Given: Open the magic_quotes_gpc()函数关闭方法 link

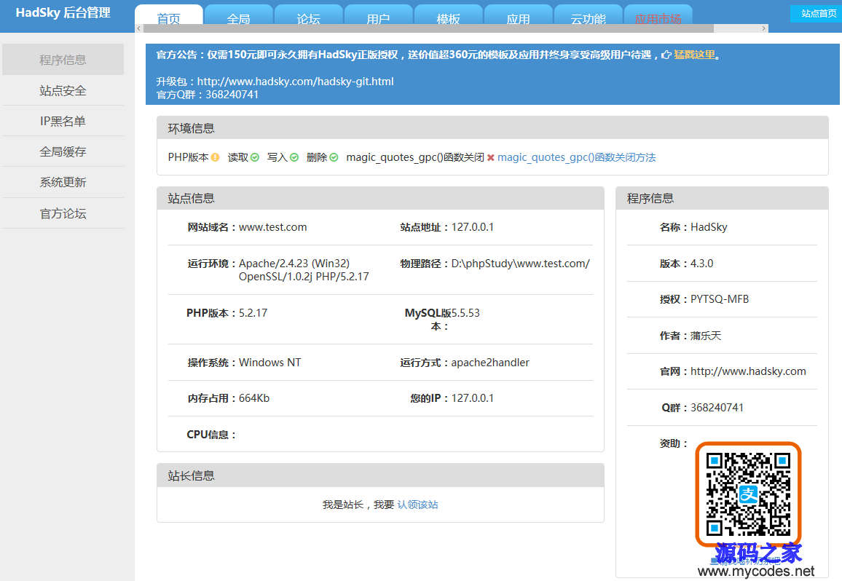Looking at the screenshot, I should (577, 157).
